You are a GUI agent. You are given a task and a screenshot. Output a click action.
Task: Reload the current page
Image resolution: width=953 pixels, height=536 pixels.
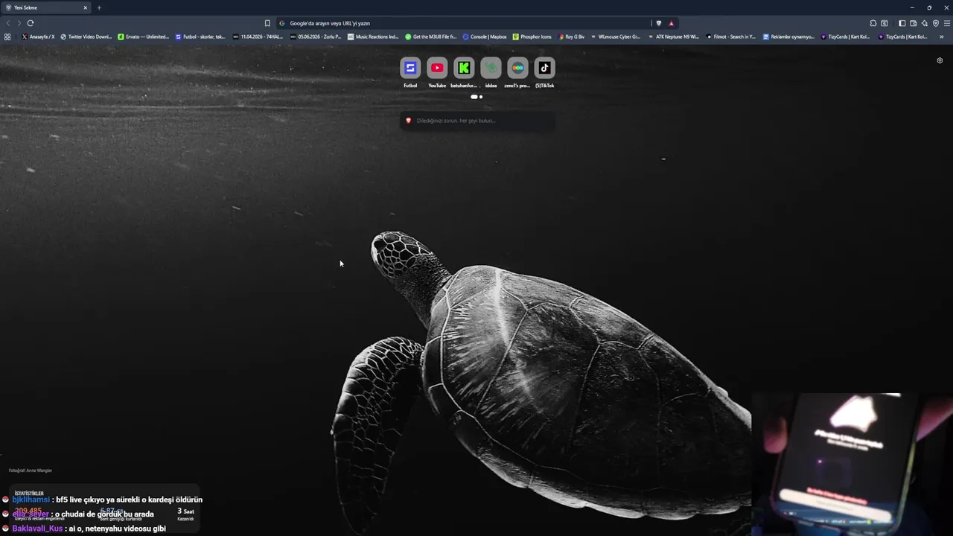point(31,23)
